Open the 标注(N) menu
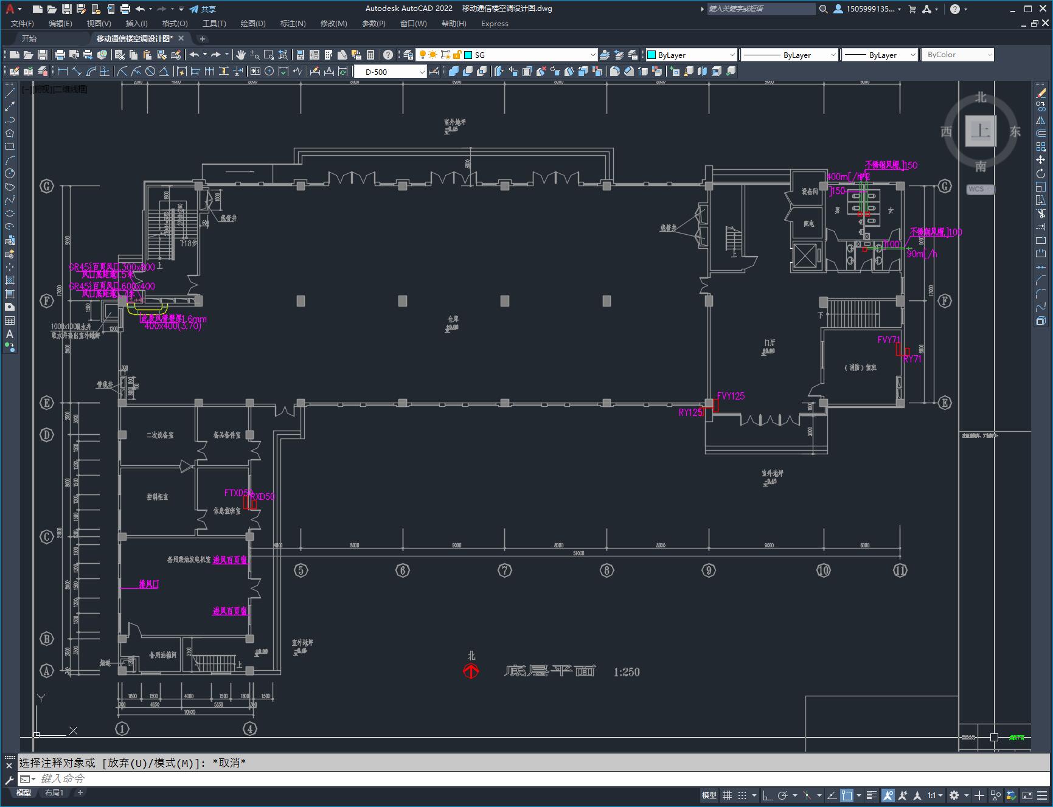 [293, 24]
